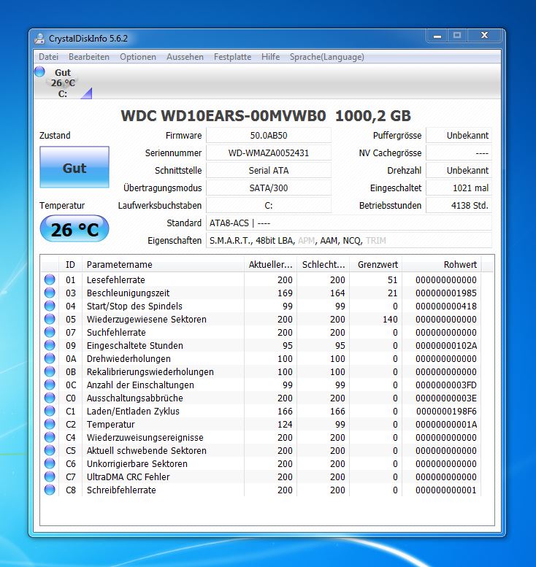Open the Festplatte menu
This screenshot has height=567, width=536.
pyautogui.click(x=232, y=57)
